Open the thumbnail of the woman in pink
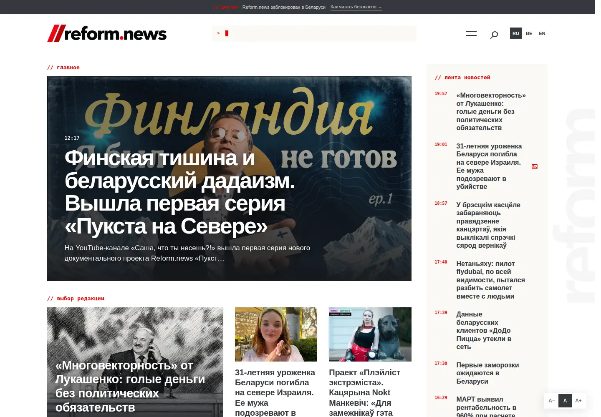601x417 pixels. [276, 334]
